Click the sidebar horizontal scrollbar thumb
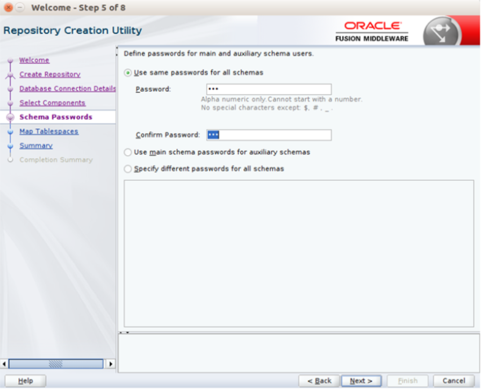 pyautogui.click(x=56, y=365)
